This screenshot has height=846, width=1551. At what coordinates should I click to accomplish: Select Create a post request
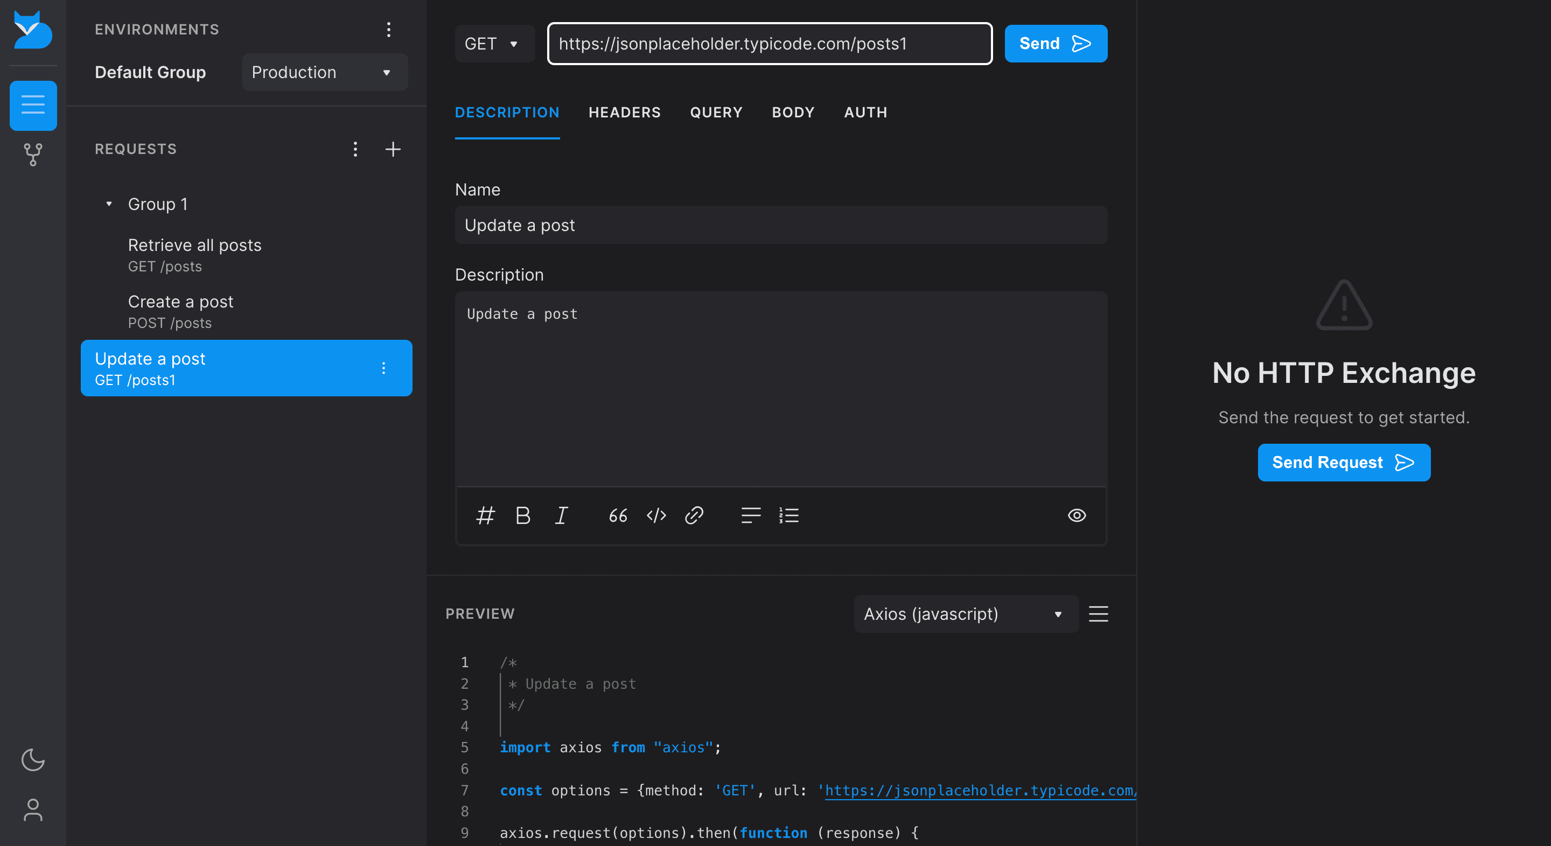(246, 312)
